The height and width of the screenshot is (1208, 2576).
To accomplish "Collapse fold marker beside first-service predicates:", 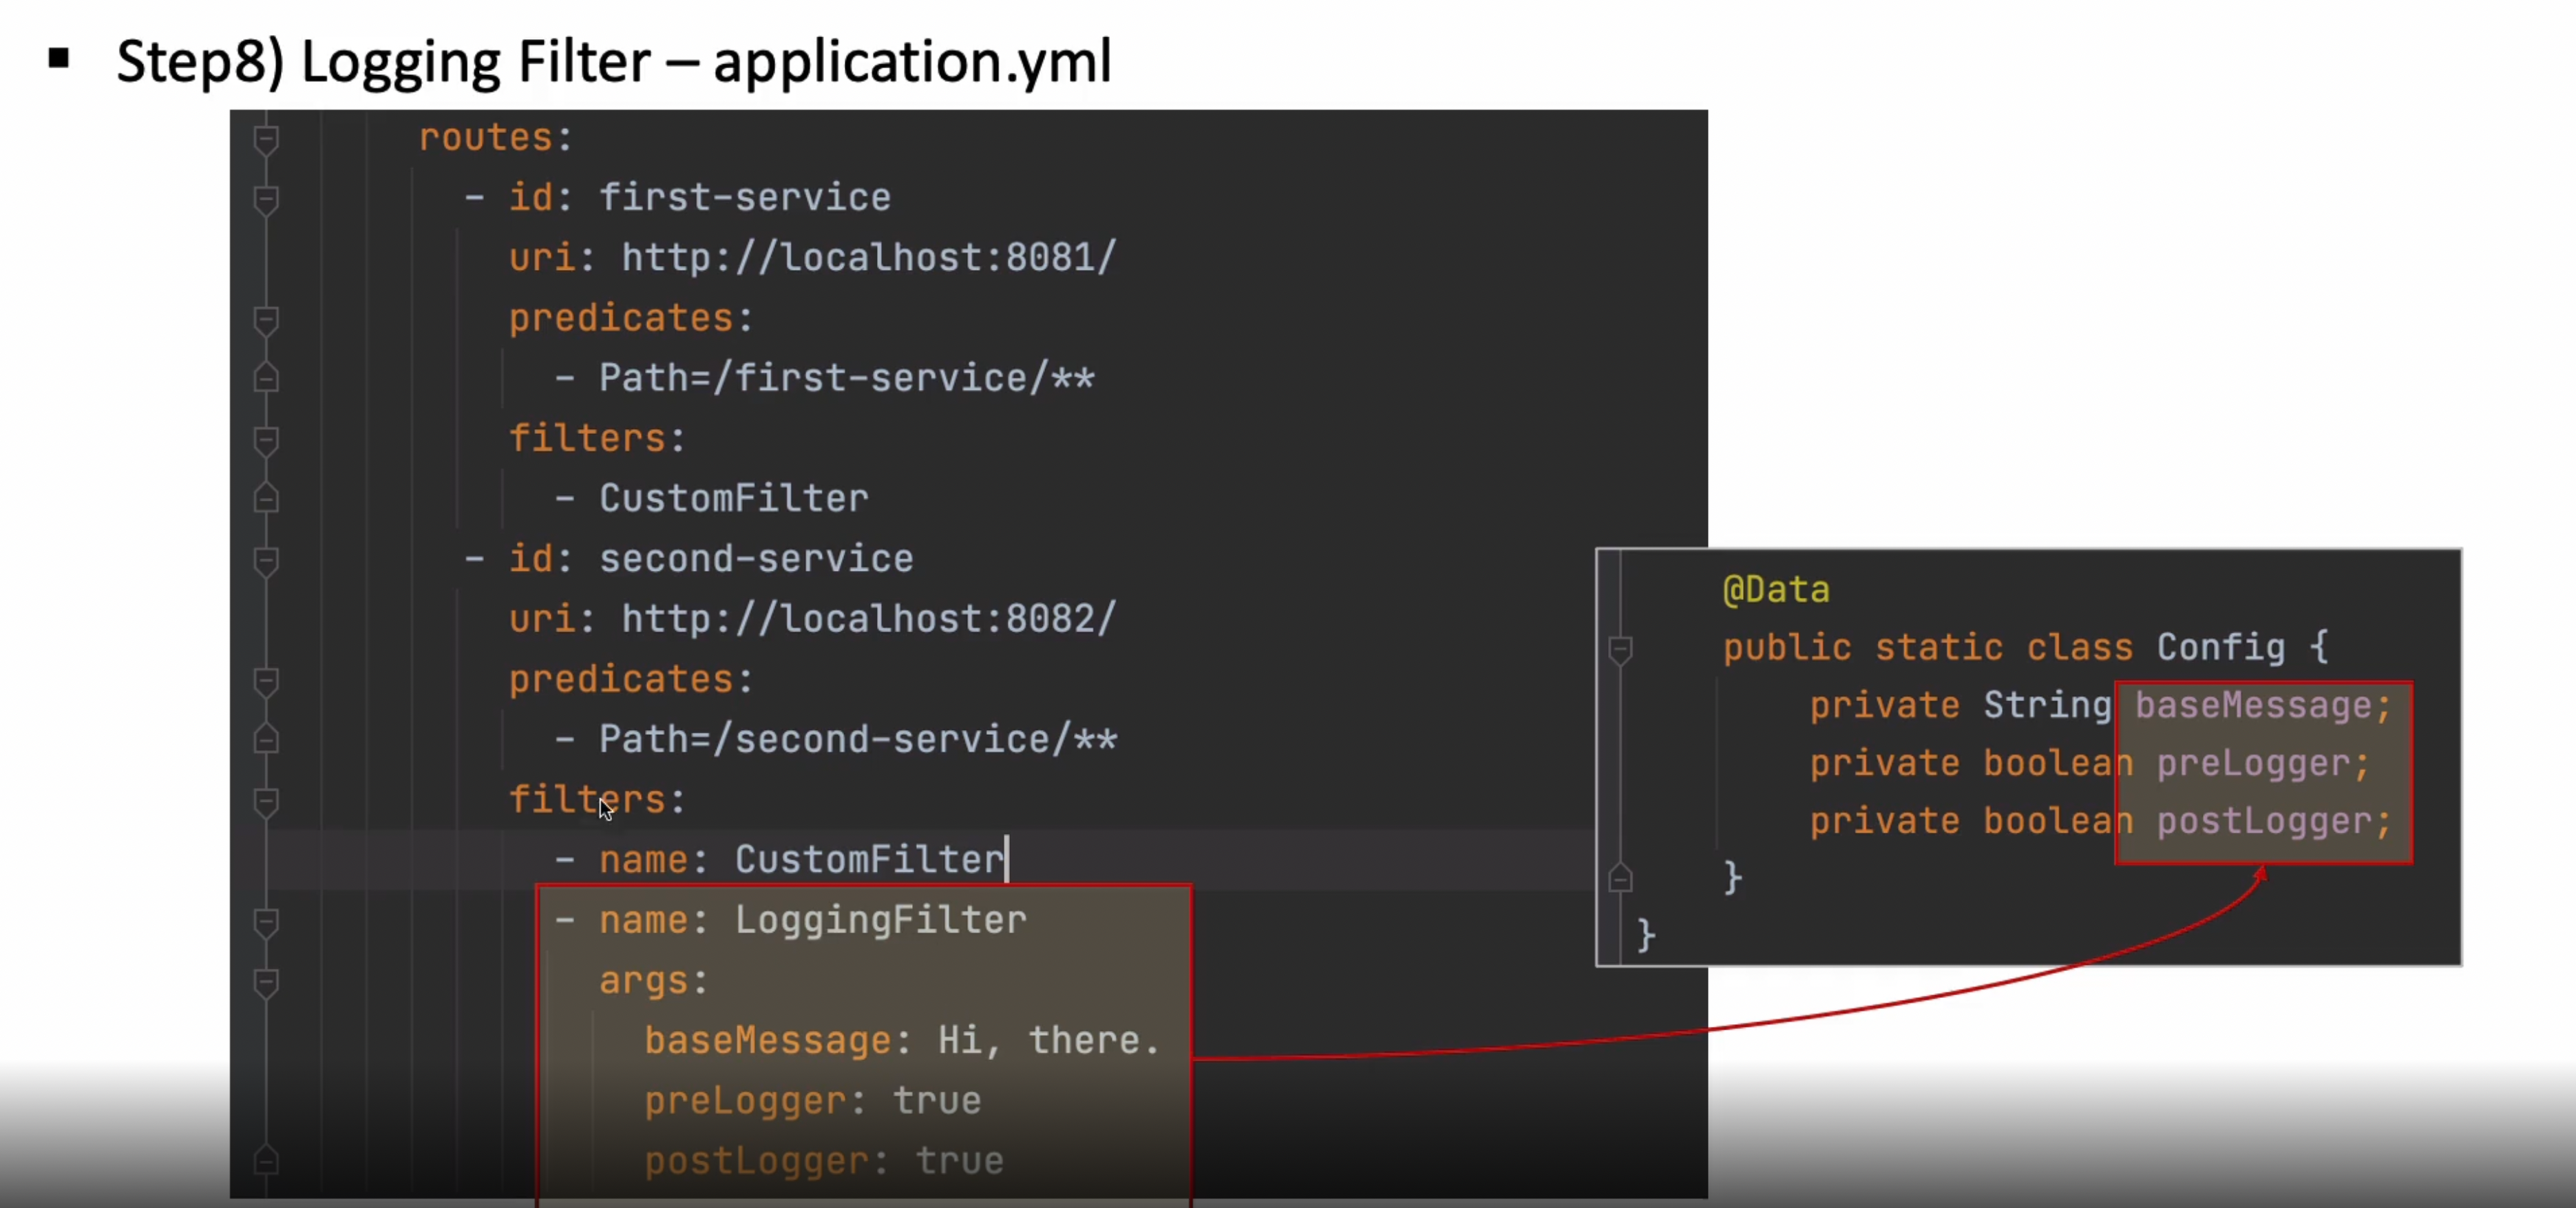I will click(x=265, y=320).
